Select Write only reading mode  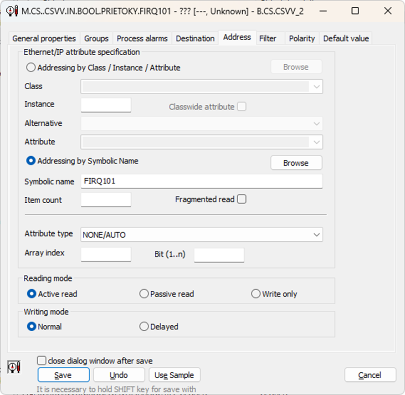(256, 294)
